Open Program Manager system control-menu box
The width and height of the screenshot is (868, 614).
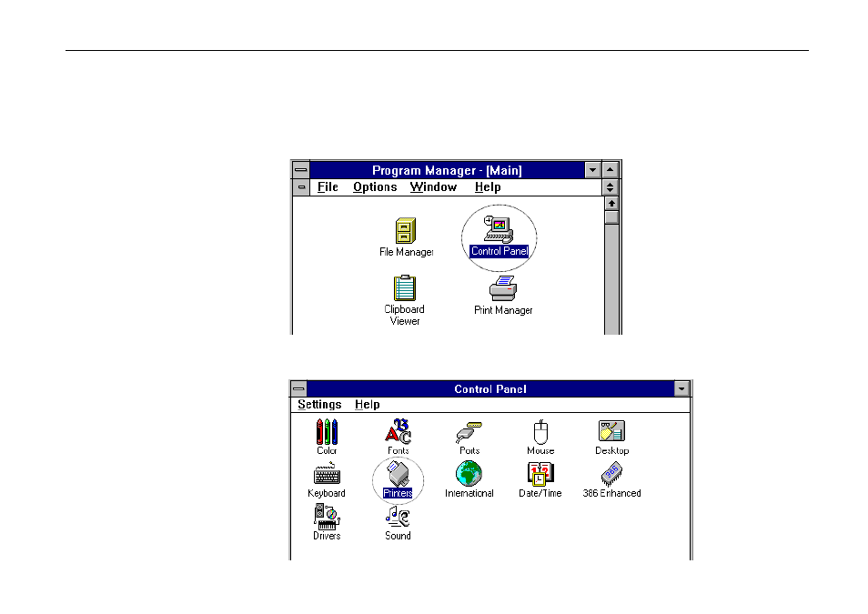tap(300, 169)
